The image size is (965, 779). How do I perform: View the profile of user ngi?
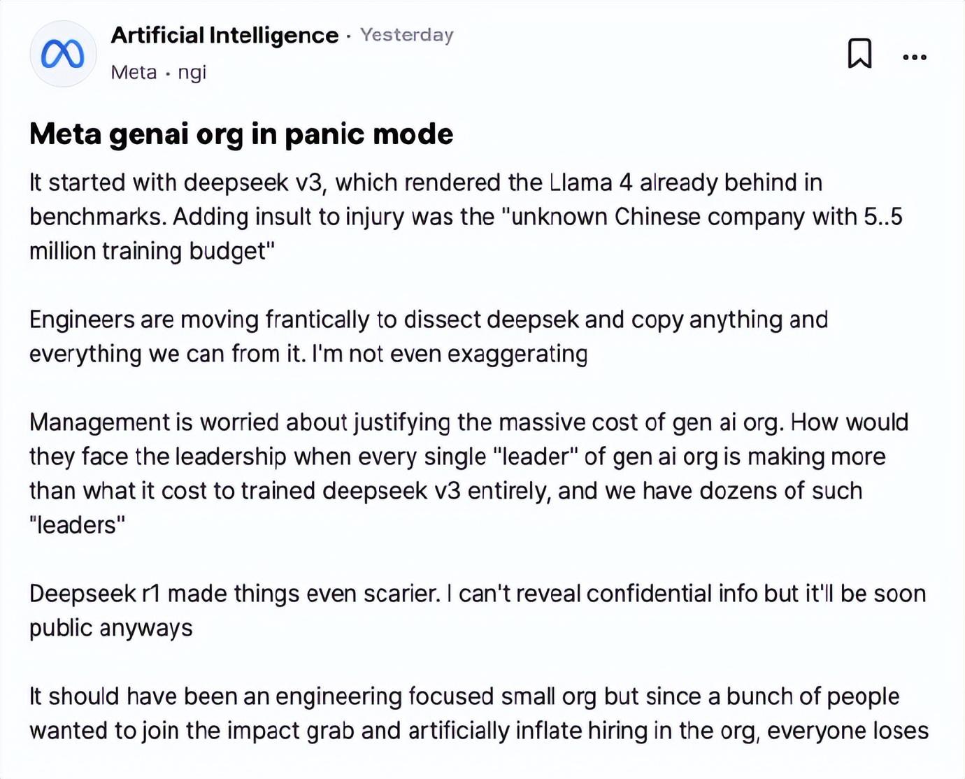point(192,72)
